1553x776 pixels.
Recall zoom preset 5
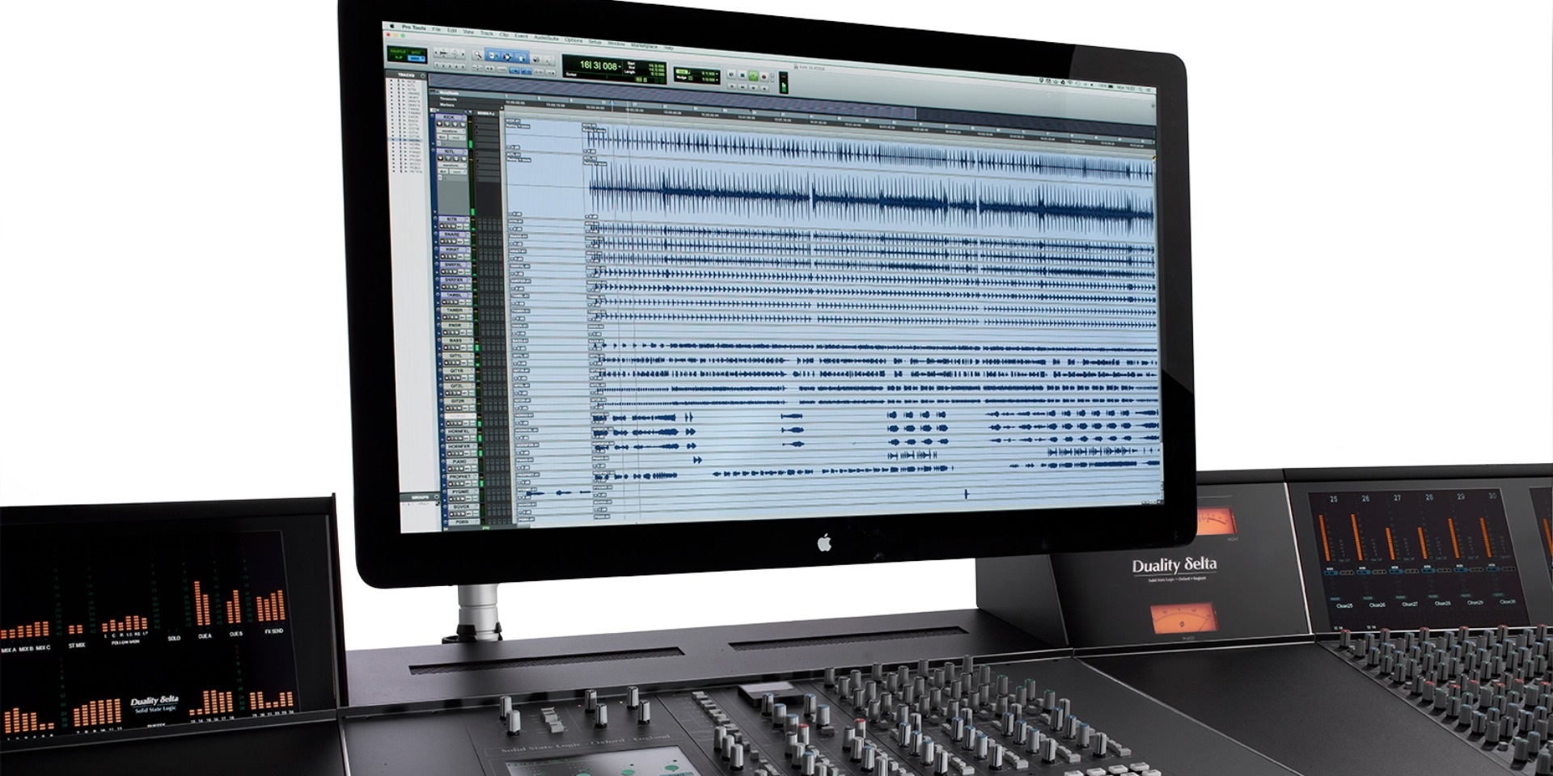[x=463, y=67]
